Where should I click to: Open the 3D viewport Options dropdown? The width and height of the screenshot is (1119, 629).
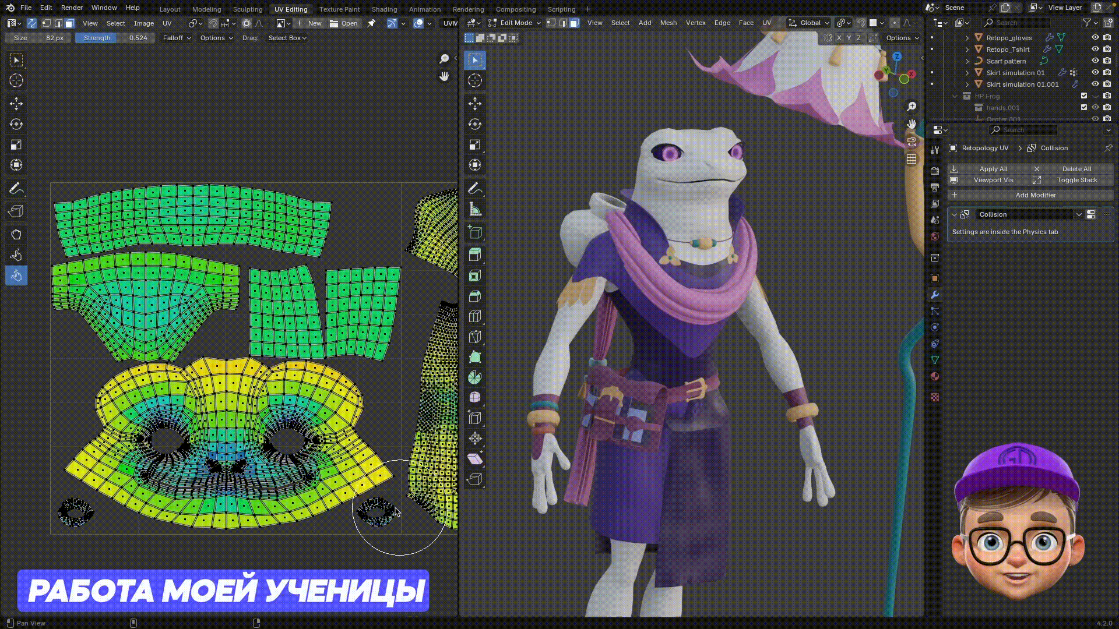click(902, 38)
